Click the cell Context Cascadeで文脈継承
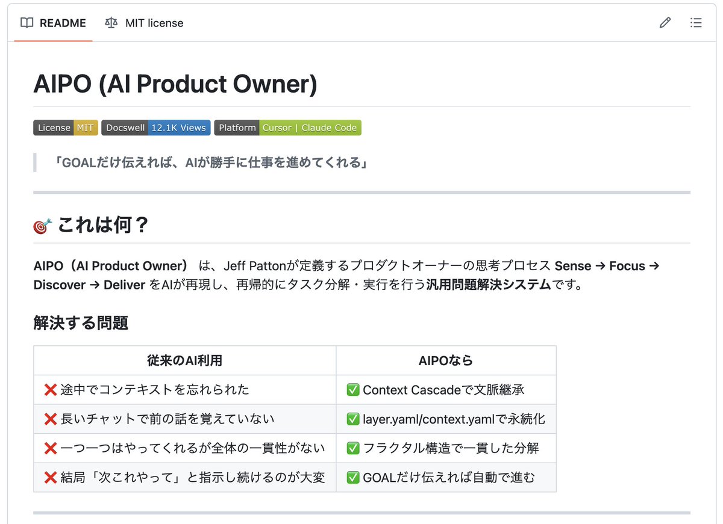The height and width of the screenshot is (524, 723). point(446,390)
